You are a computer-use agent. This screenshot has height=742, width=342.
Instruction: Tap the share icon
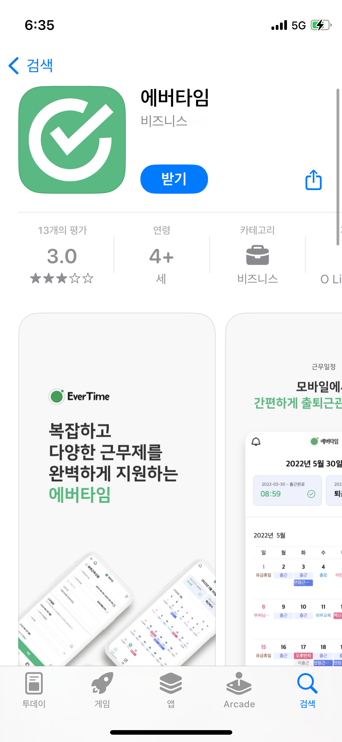coord(313,180)
